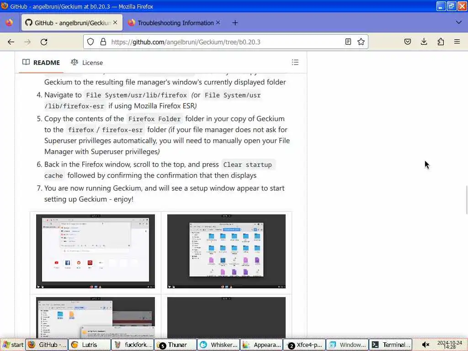Screen dimensions: 468x351
Task: Click the taskbar date and time clock
Action: 449,345
